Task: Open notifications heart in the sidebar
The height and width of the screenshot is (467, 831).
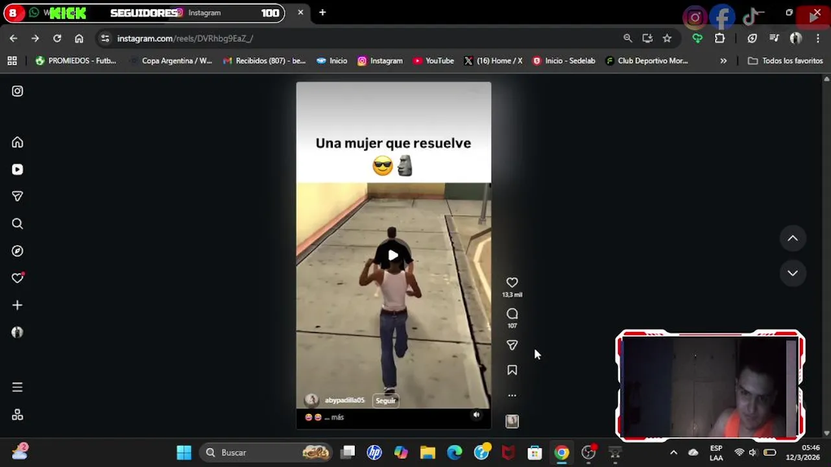Action: pyautogui.click(x=18, y=278)
